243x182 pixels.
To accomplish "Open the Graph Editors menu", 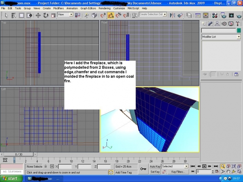I will click(88, 8).
